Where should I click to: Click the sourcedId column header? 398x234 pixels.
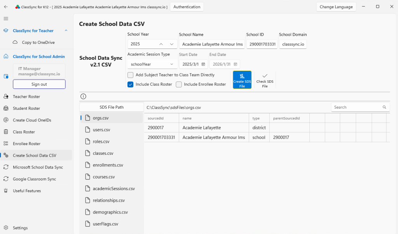(x=162, y=118)
